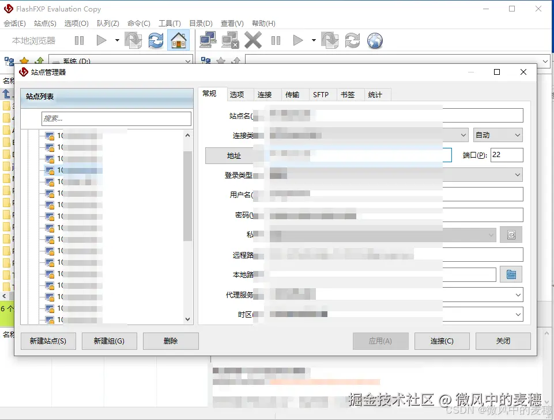The image size is (554, 420).
Task: Expand the 登录类型 dropdown arrow
Action: pyautogui.click(x=518, y=174)
